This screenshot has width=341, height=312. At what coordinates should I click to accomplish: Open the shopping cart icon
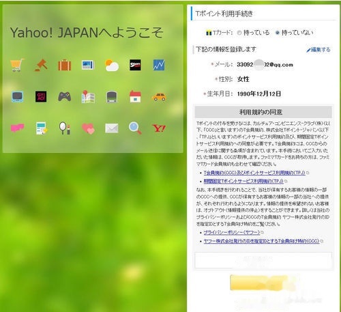pos(17,65)
